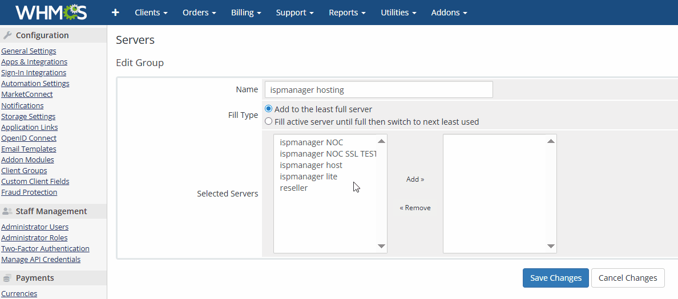Click the group Name input field

(x=378, y=90)
